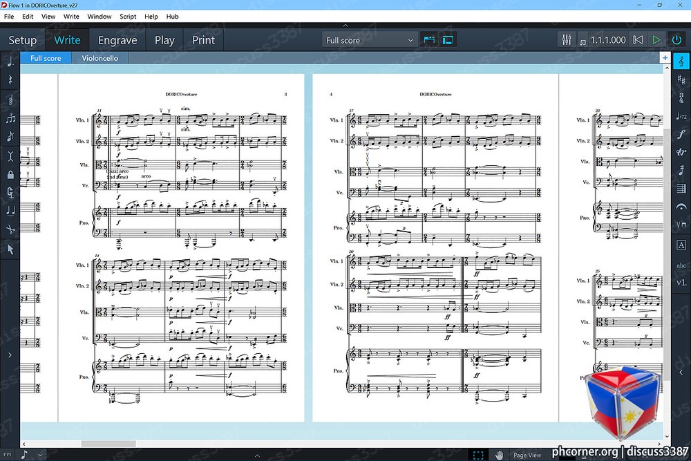Collapse the right notations panel
The height and width of the screenshot is (461, 691).
[x=681, y=373]
